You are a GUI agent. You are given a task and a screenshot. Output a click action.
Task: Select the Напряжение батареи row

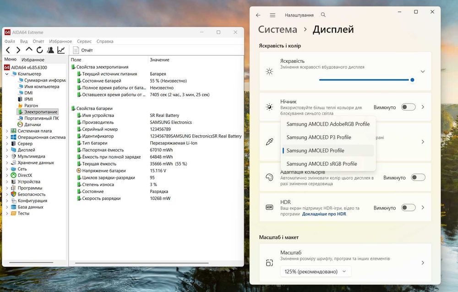(x=156, y=171)
